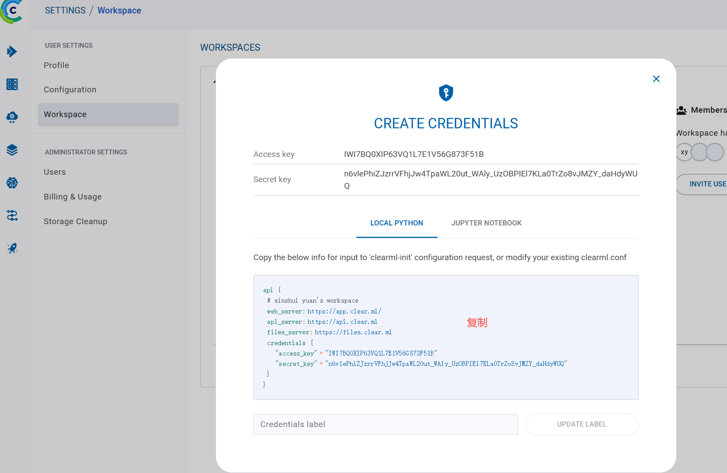Click the clearml-init instruction text

pos(440,258)
